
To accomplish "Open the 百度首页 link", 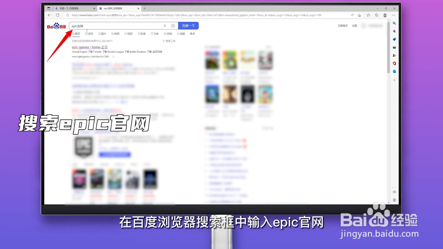I will (x=342, y=26).
